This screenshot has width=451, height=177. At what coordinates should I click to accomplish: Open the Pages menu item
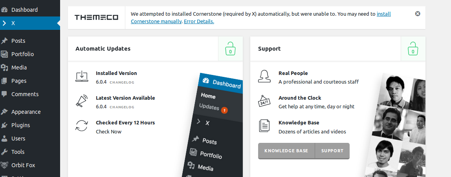19,81
